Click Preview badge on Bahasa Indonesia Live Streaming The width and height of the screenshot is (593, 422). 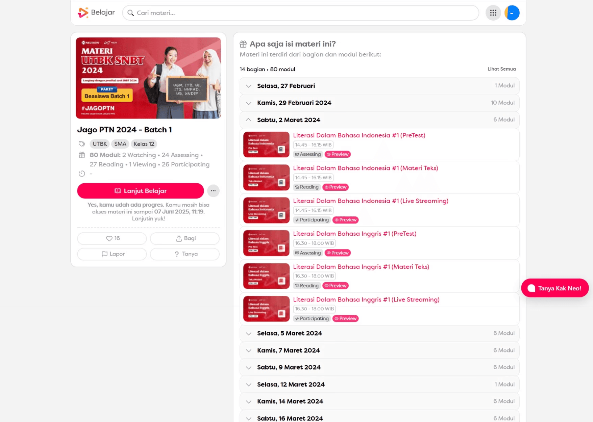click(345, 220)
